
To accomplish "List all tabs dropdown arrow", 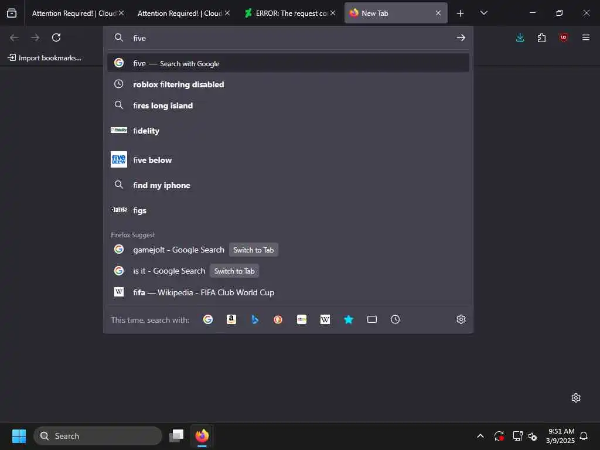I will 483,13.
